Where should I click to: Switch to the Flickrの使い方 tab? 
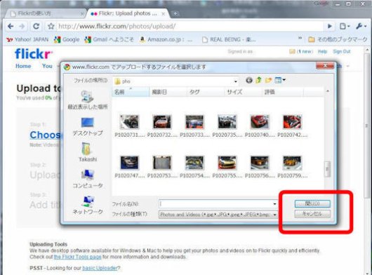coord(45,13)
